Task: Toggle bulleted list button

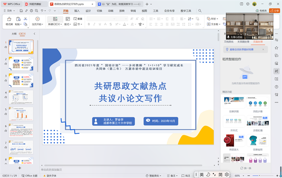Action: click(x=151, y=19)
